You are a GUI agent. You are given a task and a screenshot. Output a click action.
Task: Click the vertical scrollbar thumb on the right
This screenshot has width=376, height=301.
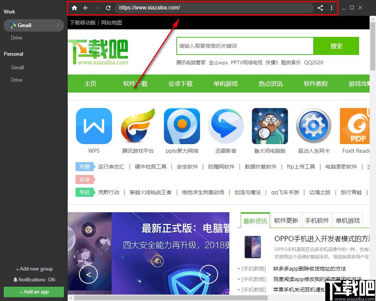373,46
